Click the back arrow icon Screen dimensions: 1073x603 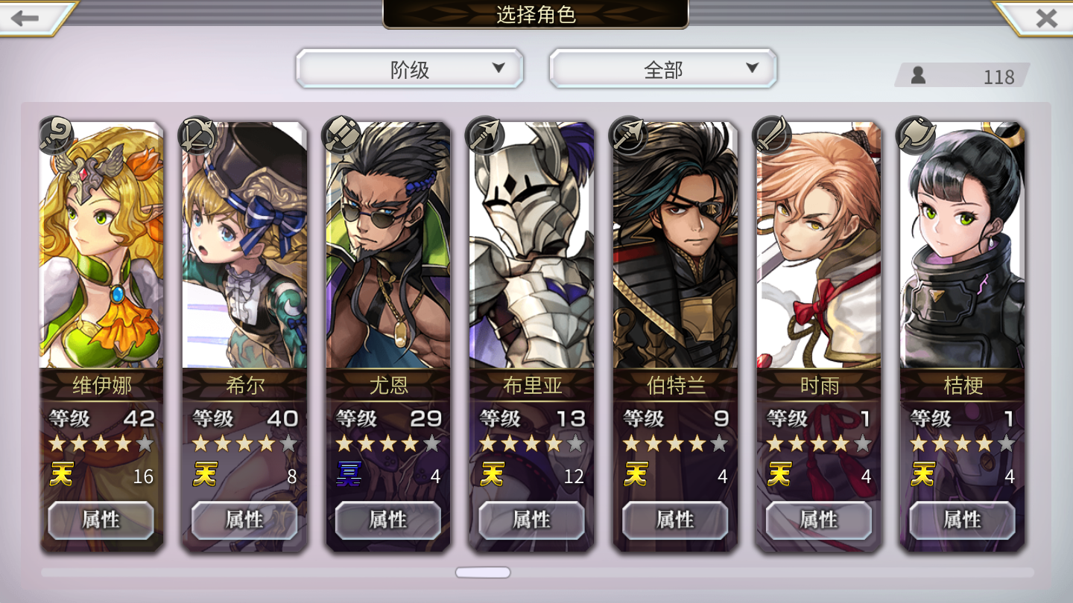click(x=25, y=18)
